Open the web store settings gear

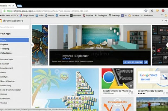coord(166,21)
